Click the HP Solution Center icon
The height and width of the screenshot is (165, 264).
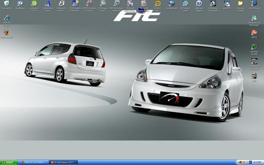185,6
